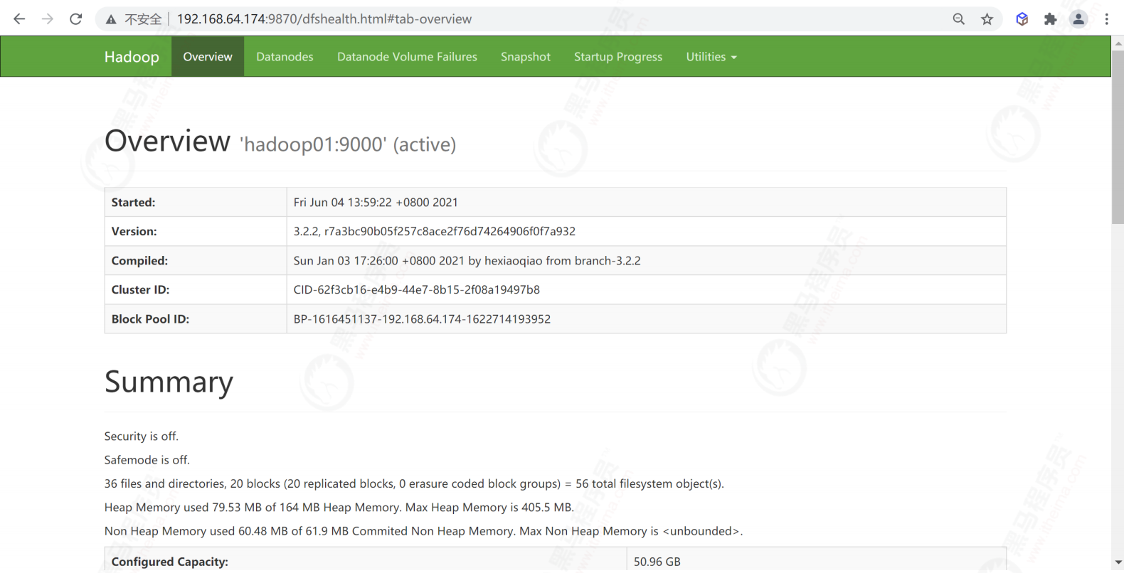Open Datanode Volume Failures tab
1124x573 pixels.
pyautogui.click(x=407, y=57)
